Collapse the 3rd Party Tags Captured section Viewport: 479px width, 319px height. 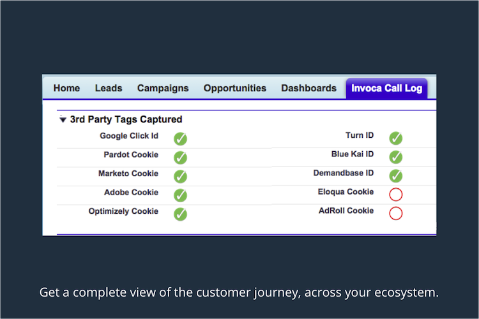pyautogui.click(x=63, y=119)
